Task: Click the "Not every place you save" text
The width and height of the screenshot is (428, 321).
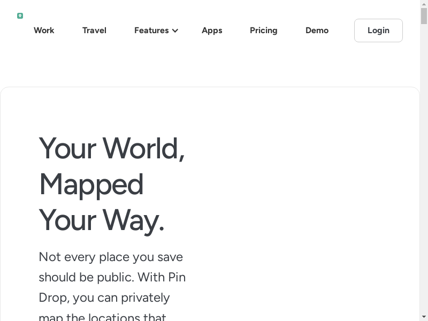Action: tap(111, 257)
